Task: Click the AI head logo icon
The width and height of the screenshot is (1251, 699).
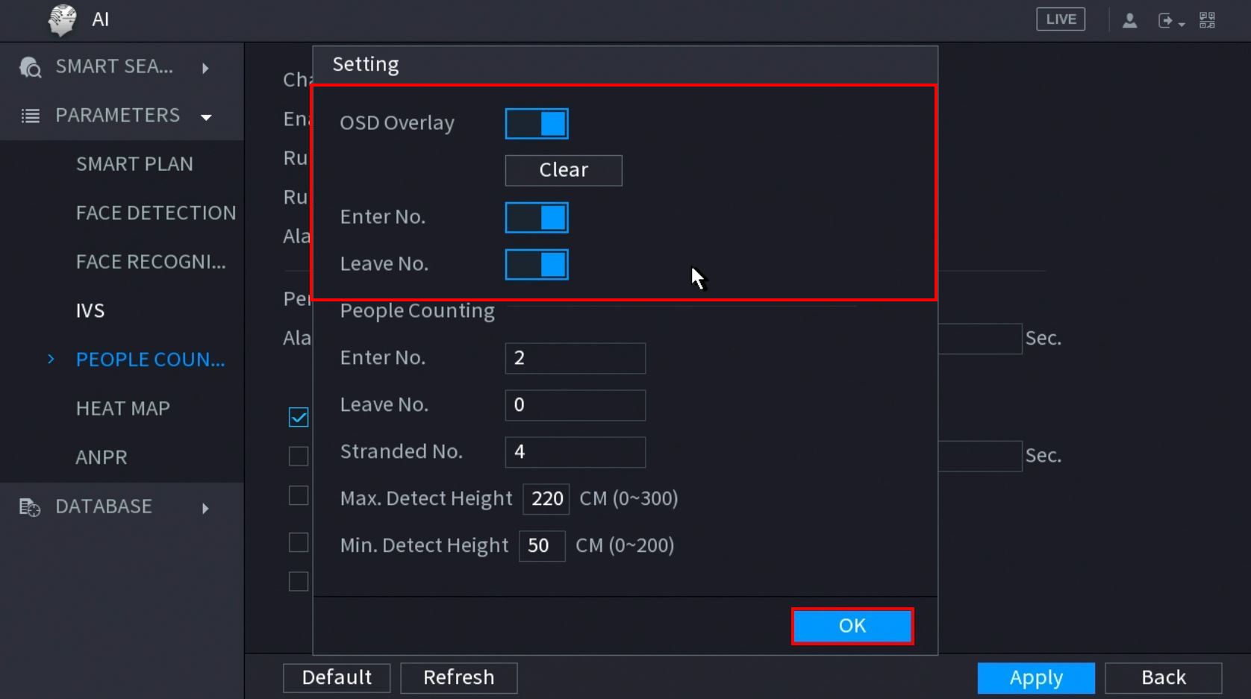Action: (x=62, y=19)
